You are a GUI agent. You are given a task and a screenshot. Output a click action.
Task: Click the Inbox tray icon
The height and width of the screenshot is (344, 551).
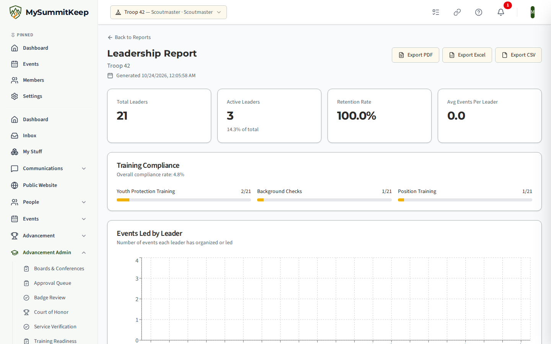click(x=15, y=136)
